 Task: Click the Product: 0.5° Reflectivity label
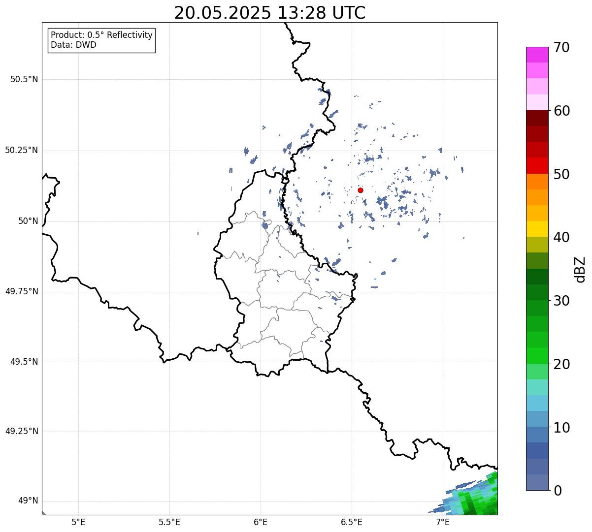tap(102, 35)
